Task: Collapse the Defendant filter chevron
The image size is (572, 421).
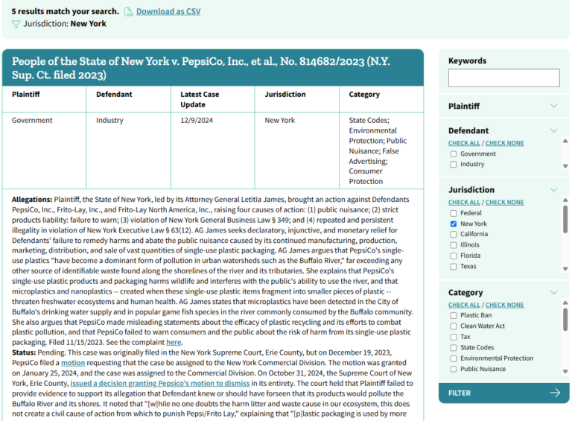Action: 554,130
